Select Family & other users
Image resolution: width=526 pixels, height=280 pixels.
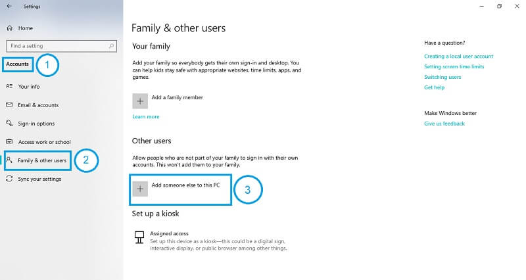coord(42,160)
